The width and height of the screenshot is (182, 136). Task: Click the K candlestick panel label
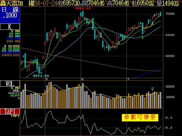(10, 27)
